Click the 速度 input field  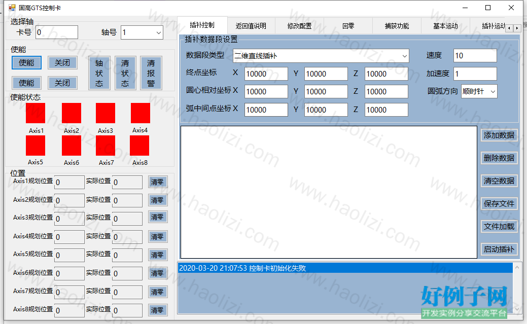pos(475,55)
